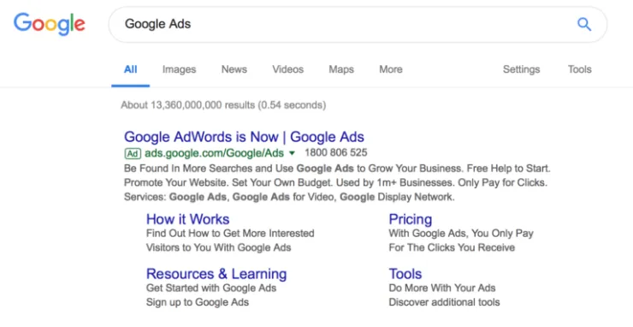Switch to the Images tab

[x=180, y=69]
